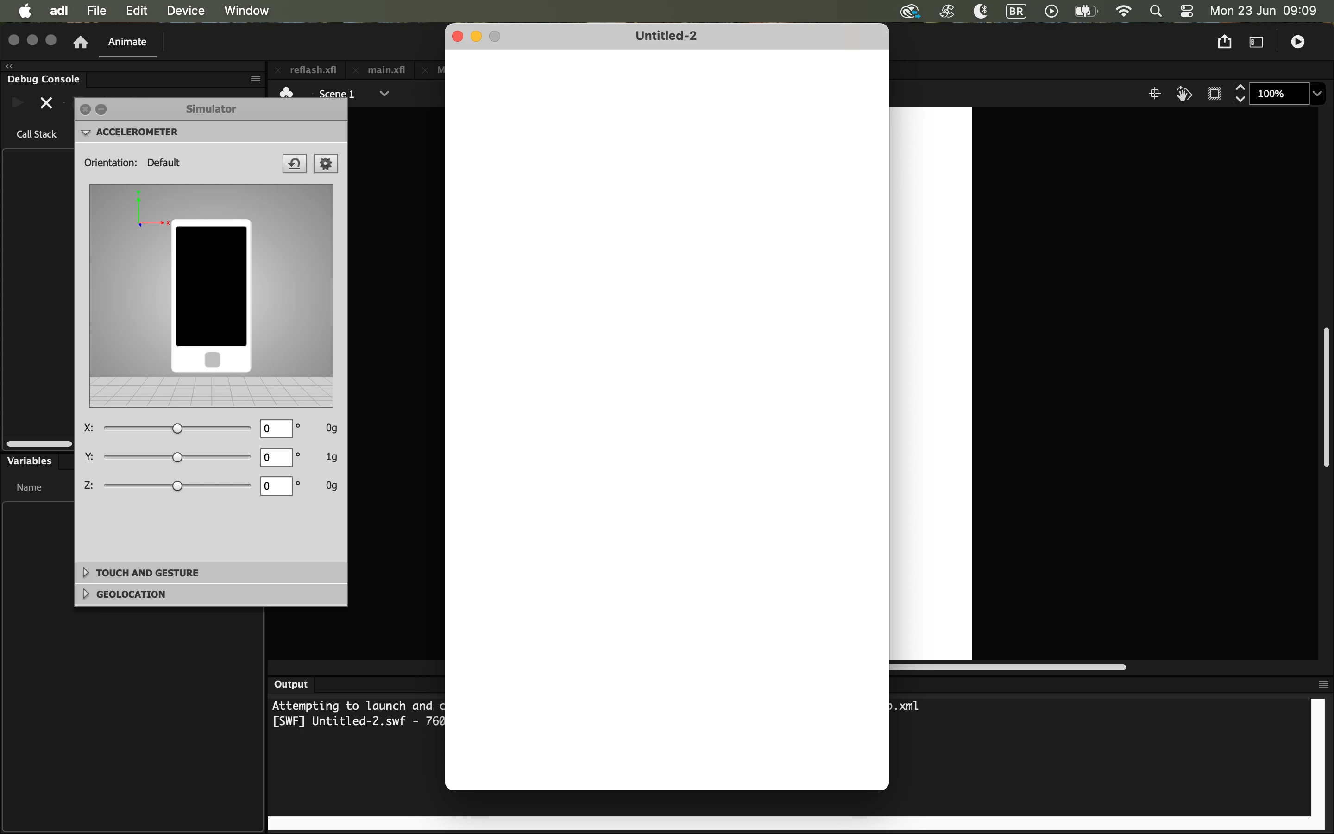
Task: Click the X axis rotation slider handle
Action: pos(177,429)
